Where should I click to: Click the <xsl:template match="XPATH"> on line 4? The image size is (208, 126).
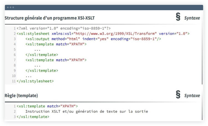[x=56, y=44]
